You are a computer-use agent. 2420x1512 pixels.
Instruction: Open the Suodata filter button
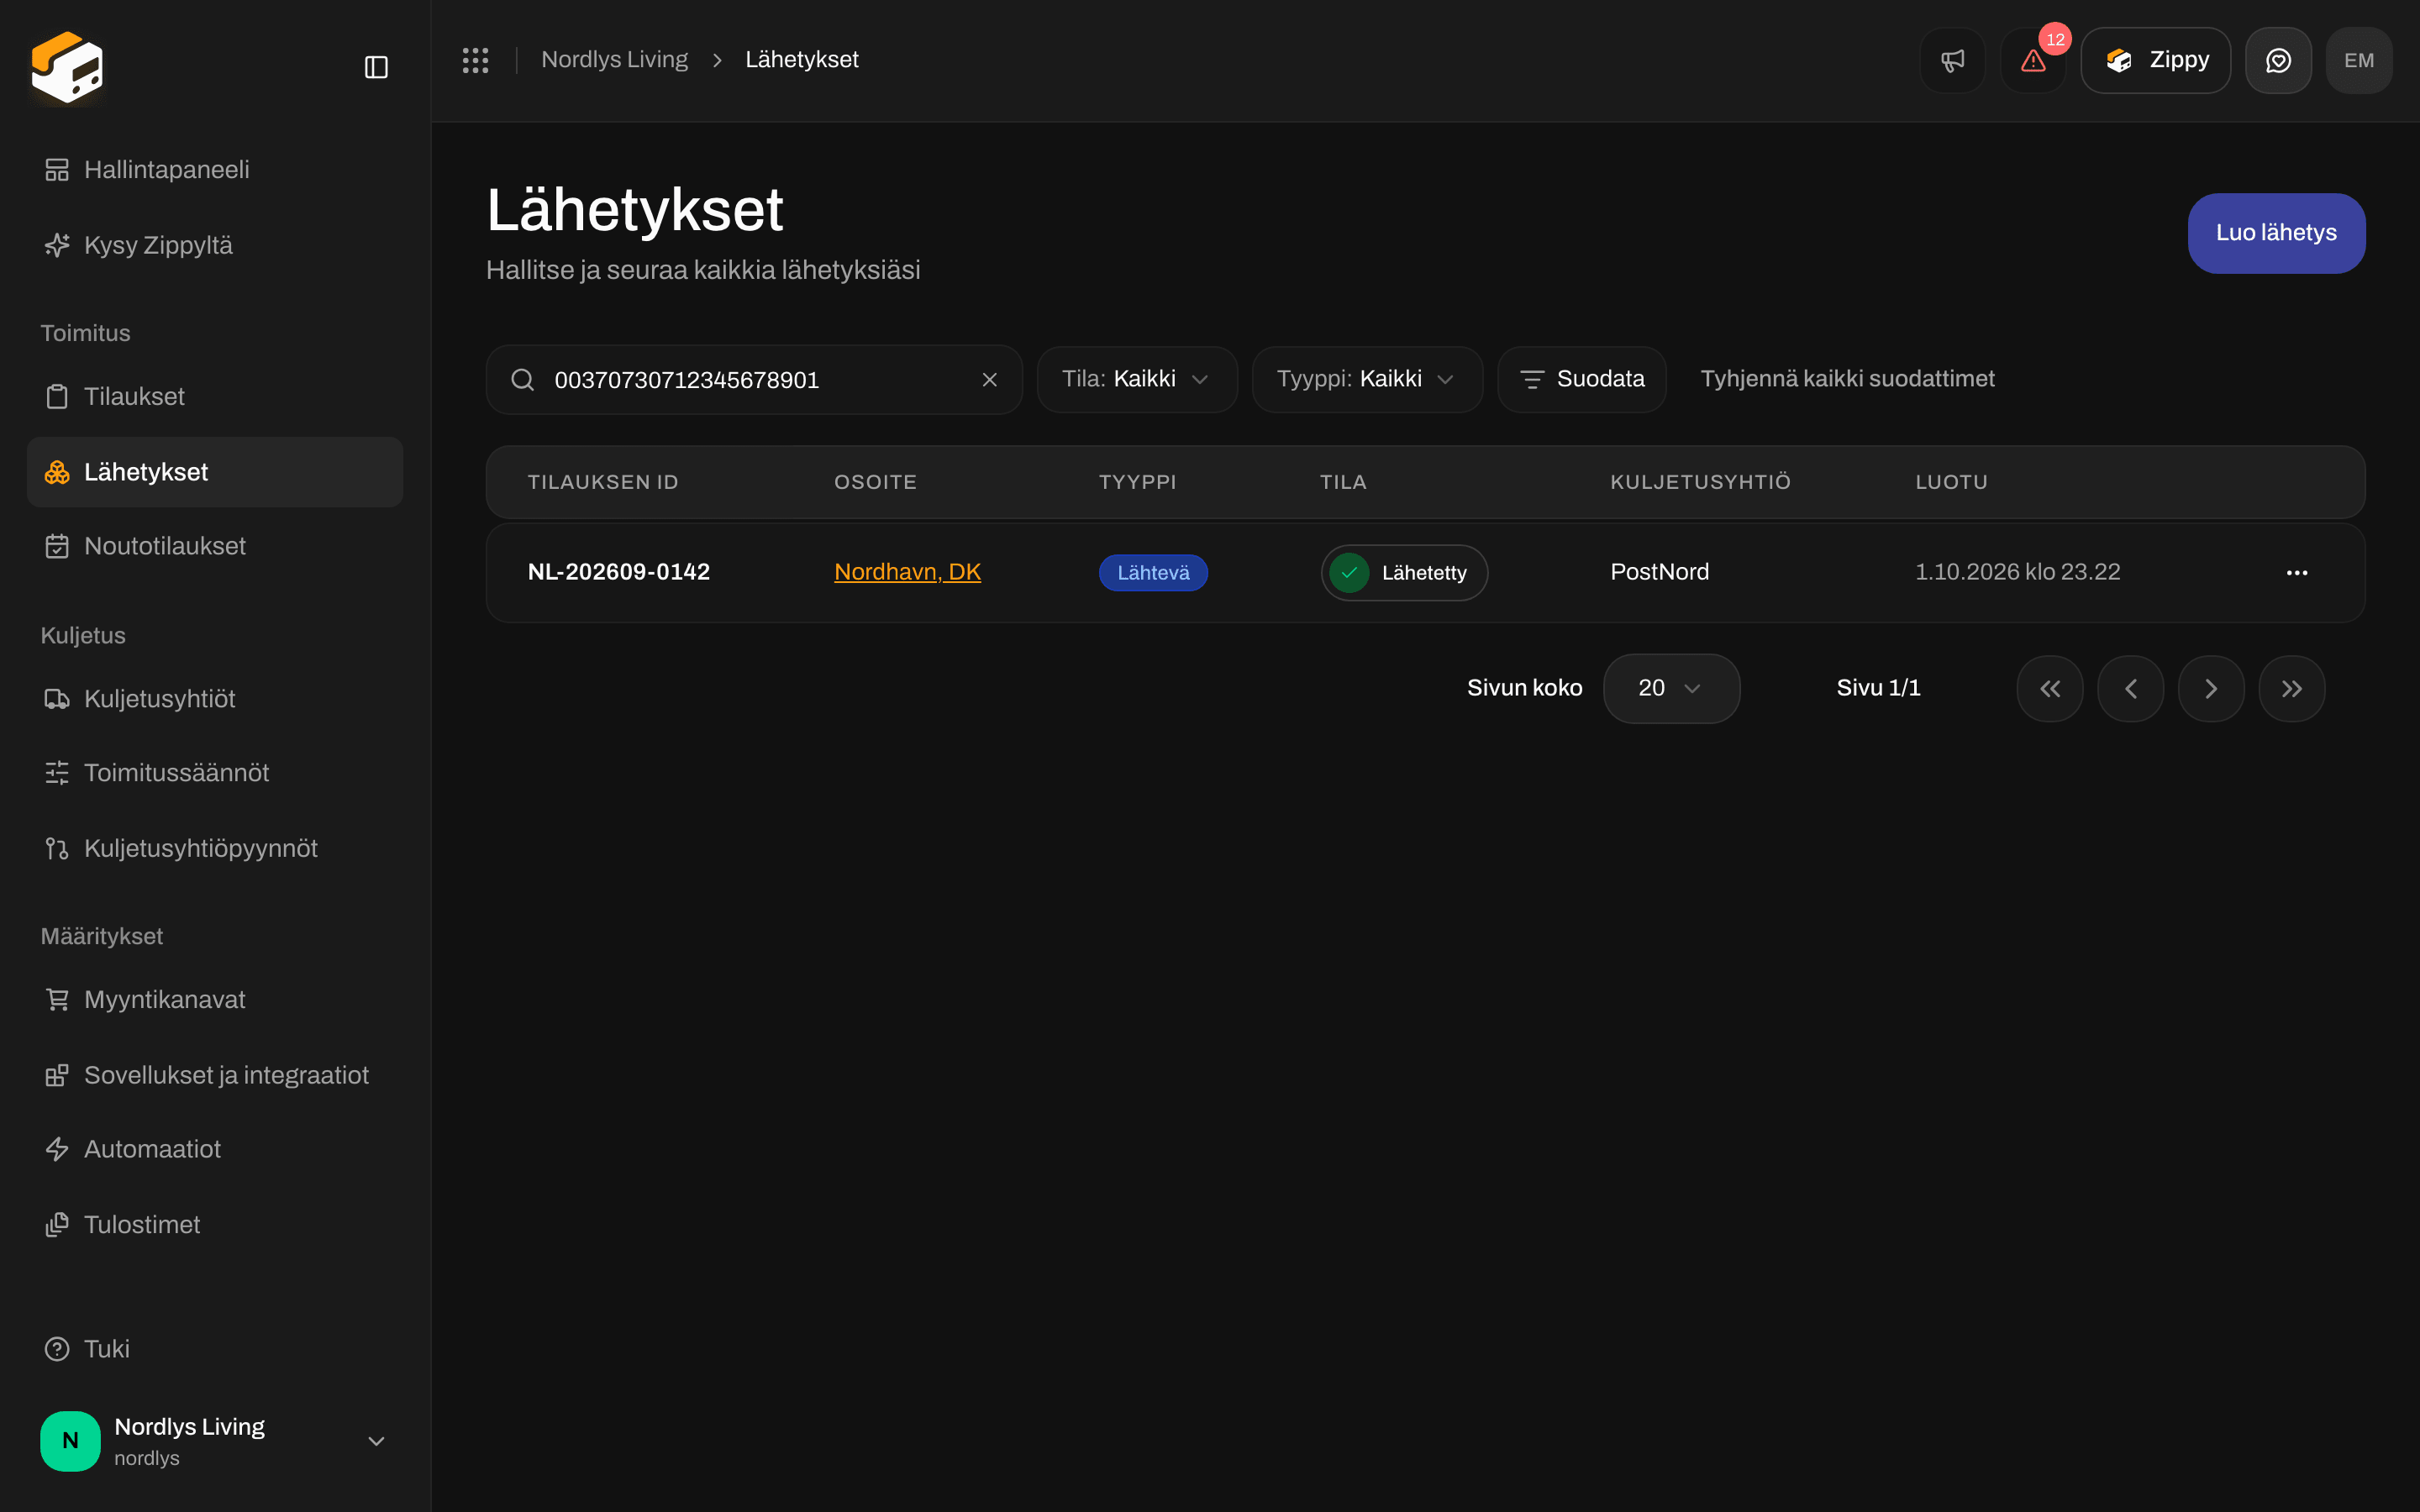pyautogui.click(x=1582, y=379)
